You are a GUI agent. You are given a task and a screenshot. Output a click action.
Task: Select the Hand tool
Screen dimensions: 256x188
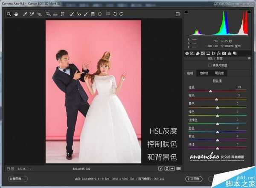(x=15, y=14)
